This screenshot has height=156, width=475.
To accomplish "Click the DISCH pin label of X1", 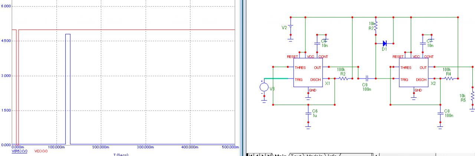I will click(x=316, y=79).
